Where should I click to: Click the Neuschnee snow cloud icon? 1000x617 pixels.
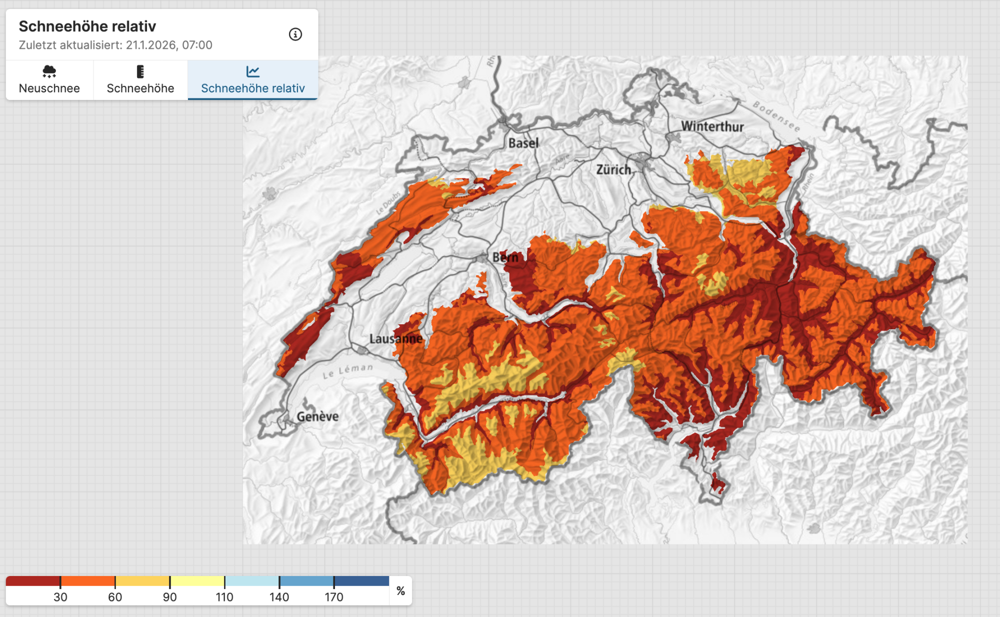pyautogui.click(x=49, y=71)
